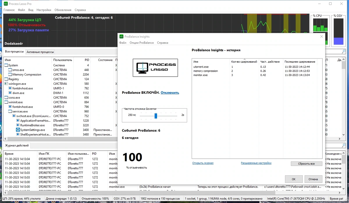The height and width of the screenshot is (203, 349).
Task: Click the Memory Compression process icon
Action: coord(10,75)
